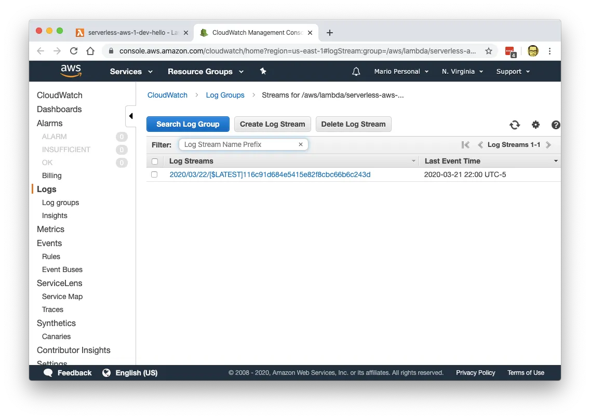Open the help question mark icon
The width and height of the screenshot is (590, 419).
point(556,125)
